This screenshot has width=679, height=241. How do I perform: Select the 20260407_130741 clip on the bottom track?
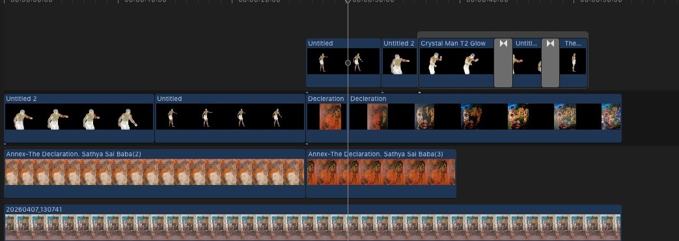point(312,223)
